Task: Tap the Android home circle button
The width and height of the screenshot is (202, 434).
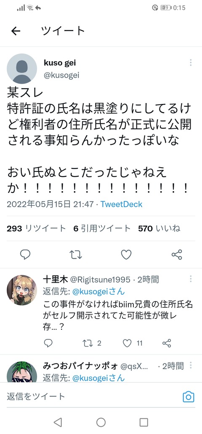Action: (101, 422)
